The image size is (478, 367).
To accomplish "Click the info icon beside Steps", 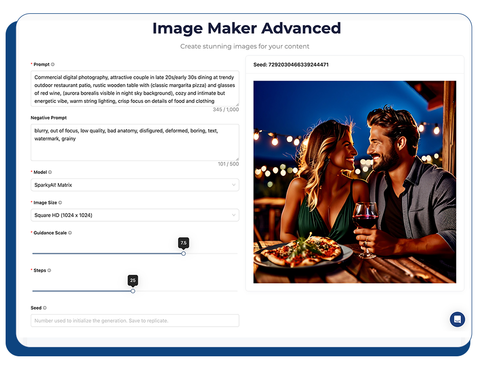I will tap(50, 271).
